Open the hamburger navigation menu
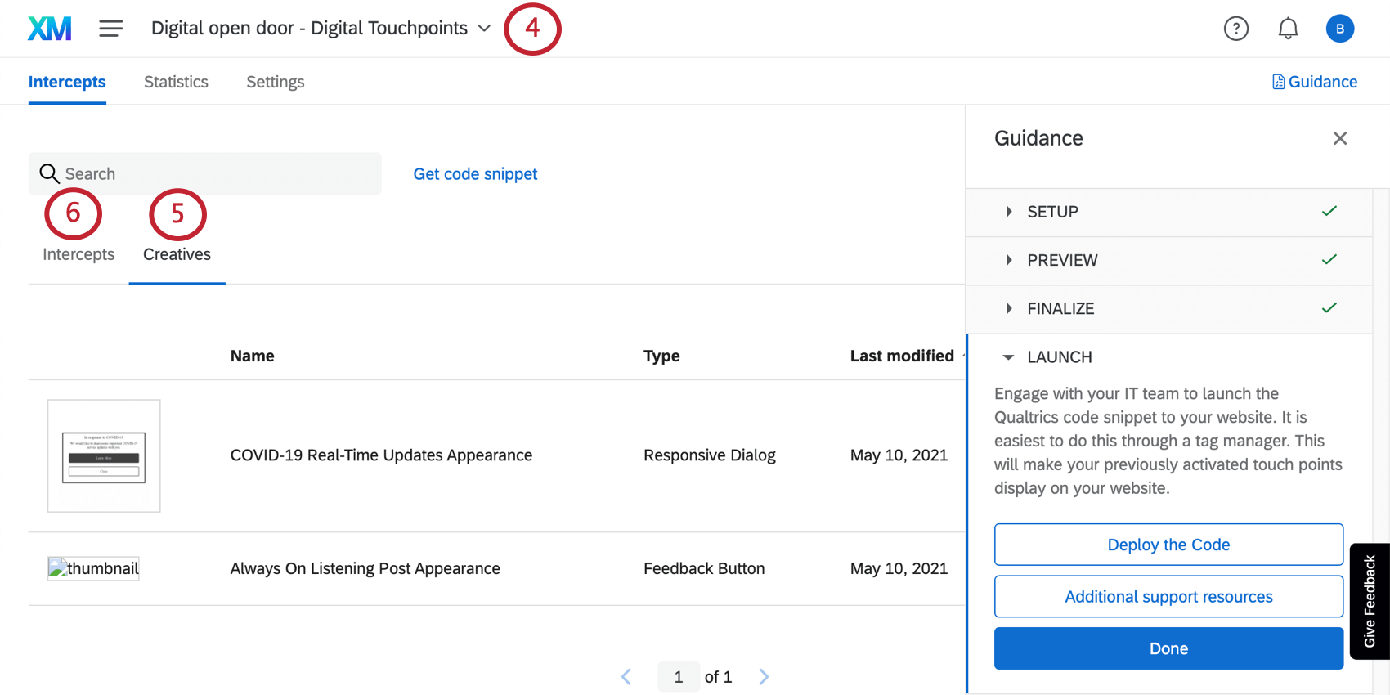This screenshot has height=695, width=1390. [111, 29]
